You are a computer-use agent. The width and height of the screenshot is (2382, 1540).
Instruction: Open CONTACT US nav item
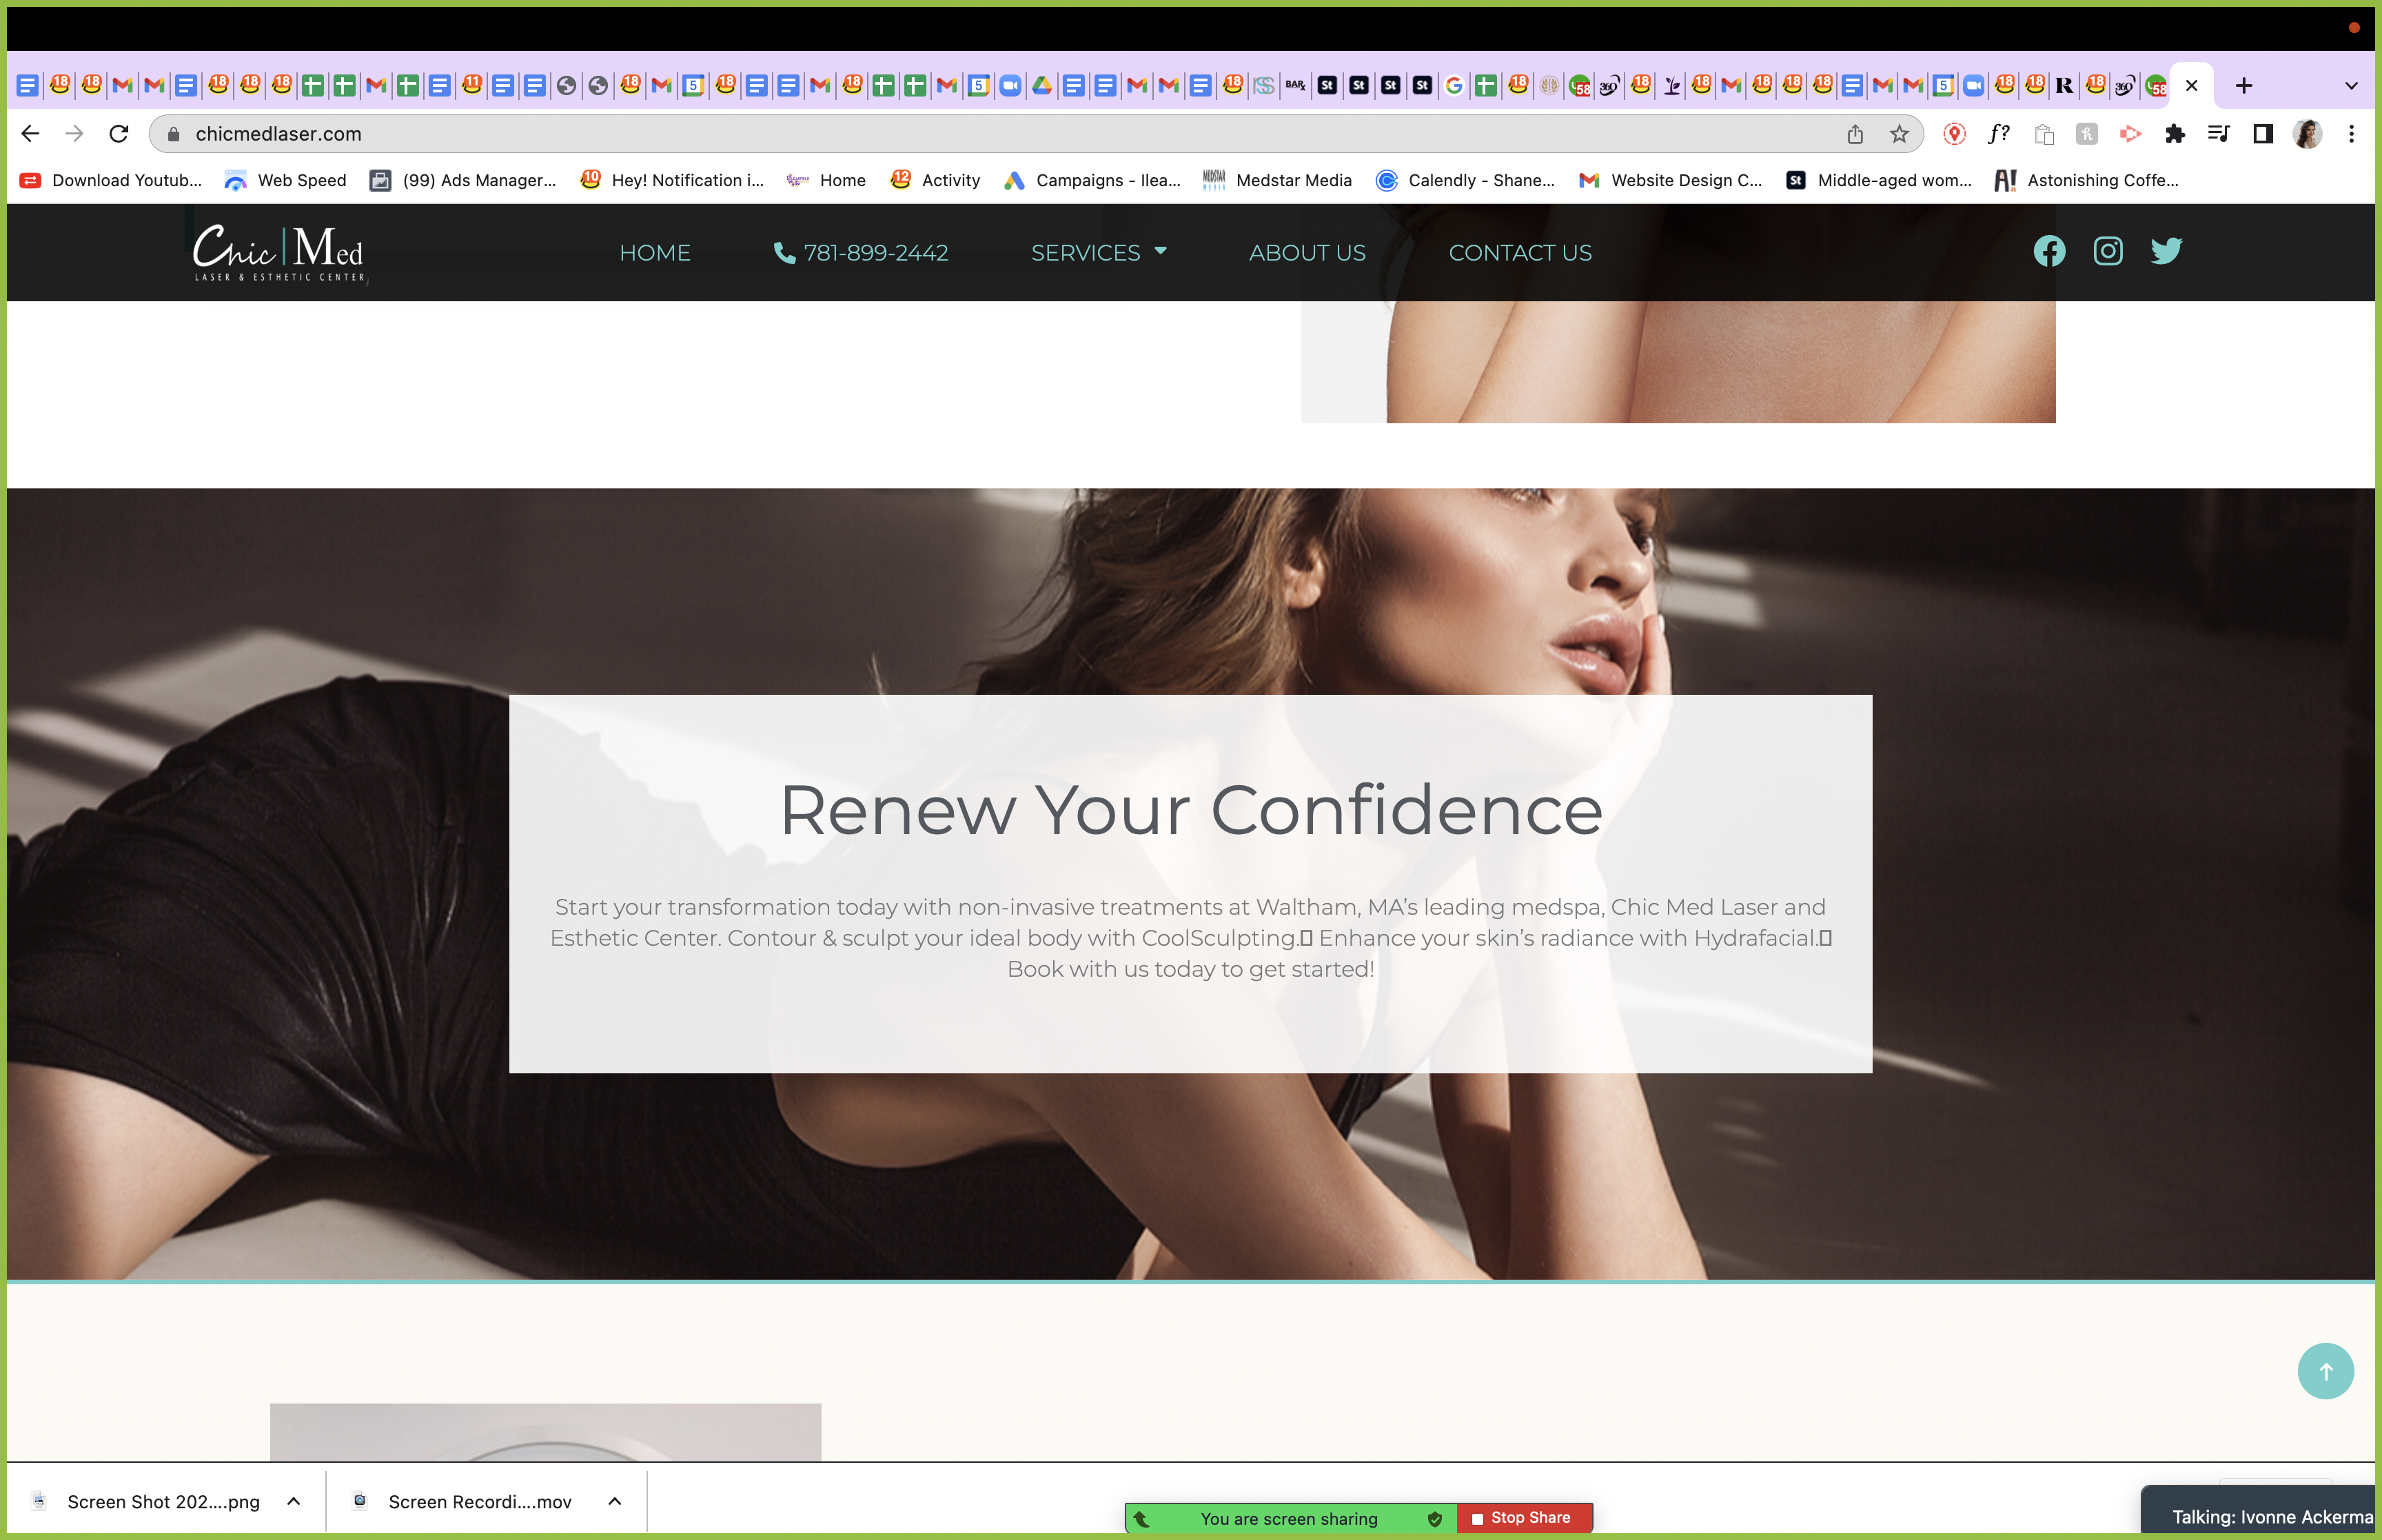pyautogui.click(x=1519, y=253)
